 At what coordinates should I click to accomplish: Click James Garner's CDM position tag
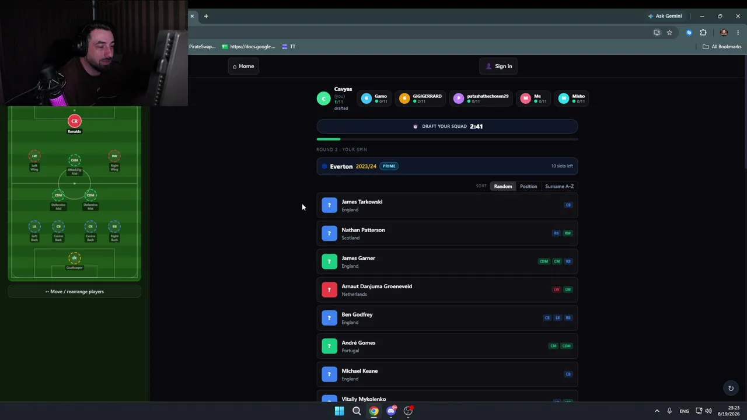[x=544, y=261]
